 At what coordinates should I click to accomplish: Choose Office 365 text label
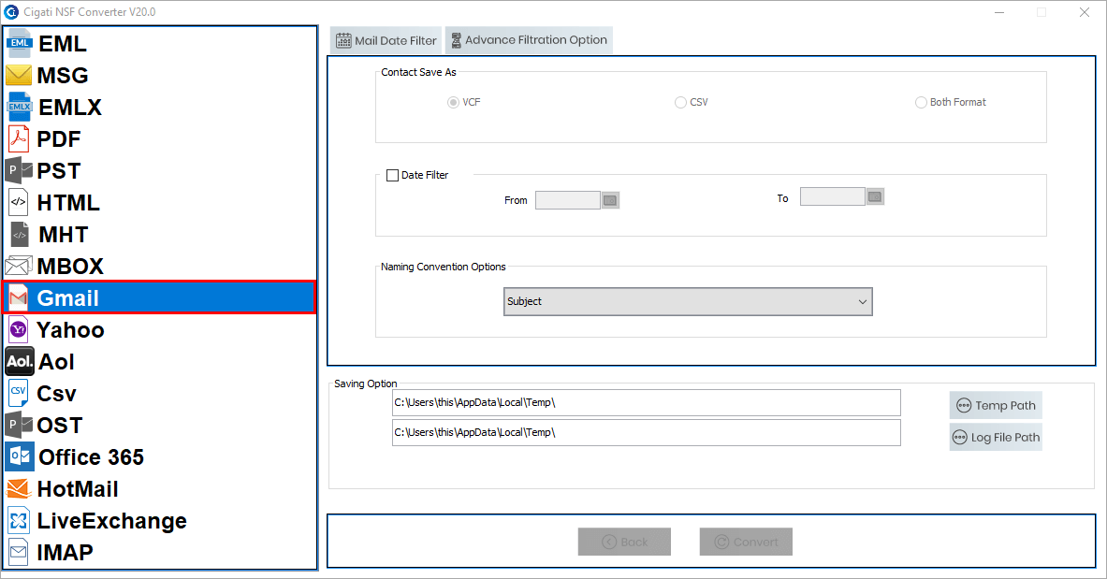tap(91, 456)
